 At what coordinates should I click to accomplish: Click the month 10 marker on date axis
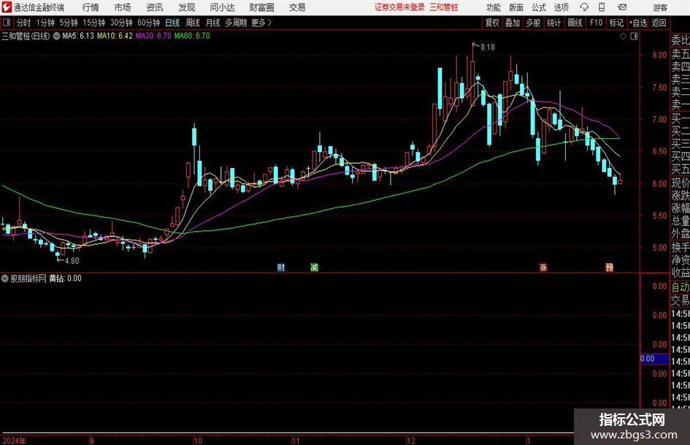(x=198, y=441)
